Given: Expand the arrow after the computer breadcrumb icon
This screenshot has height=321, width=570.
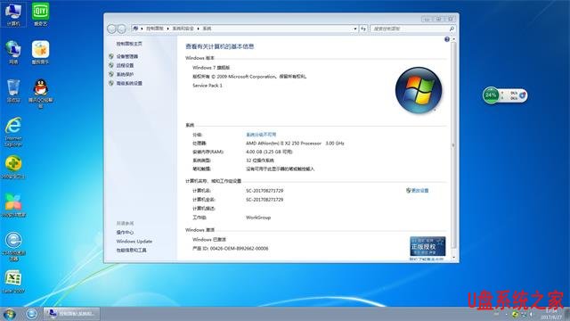Looking at the screenshot, I should coord(142,29).
